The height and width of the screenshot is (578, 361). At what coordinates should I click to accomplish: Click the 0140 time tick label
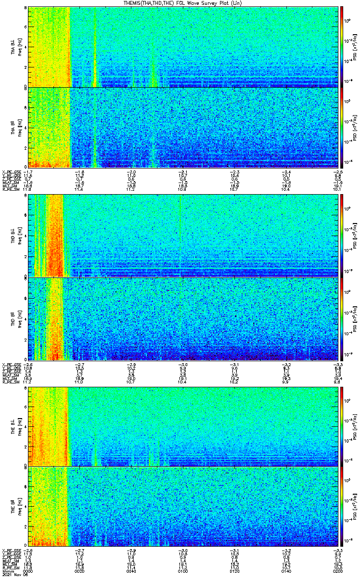(286, 571)
